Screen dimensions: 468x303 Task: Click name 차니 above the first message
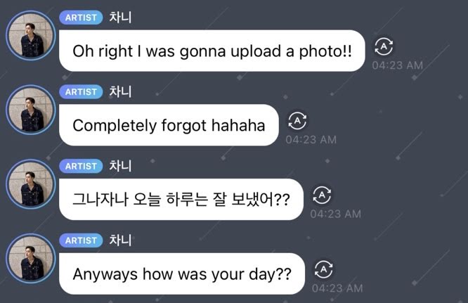120,18
